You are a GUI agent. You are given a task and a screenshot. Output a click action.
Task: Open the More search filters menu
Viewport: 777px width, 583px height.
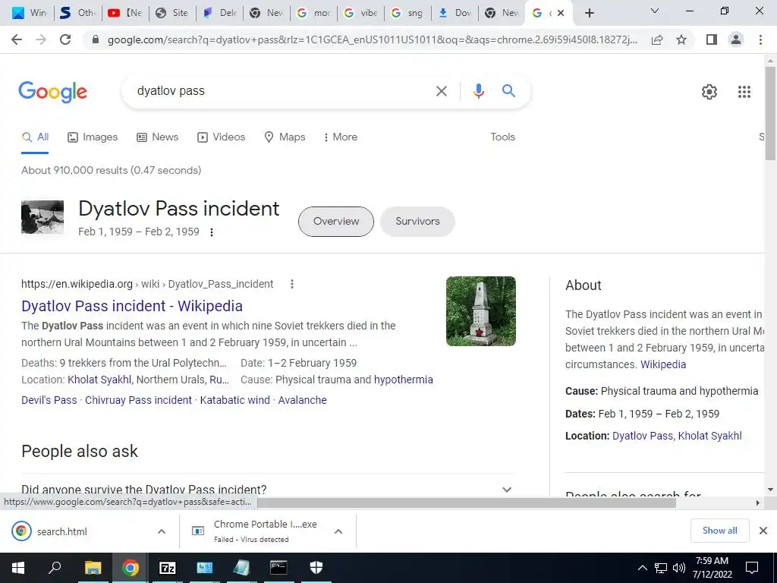coord(340,137)
